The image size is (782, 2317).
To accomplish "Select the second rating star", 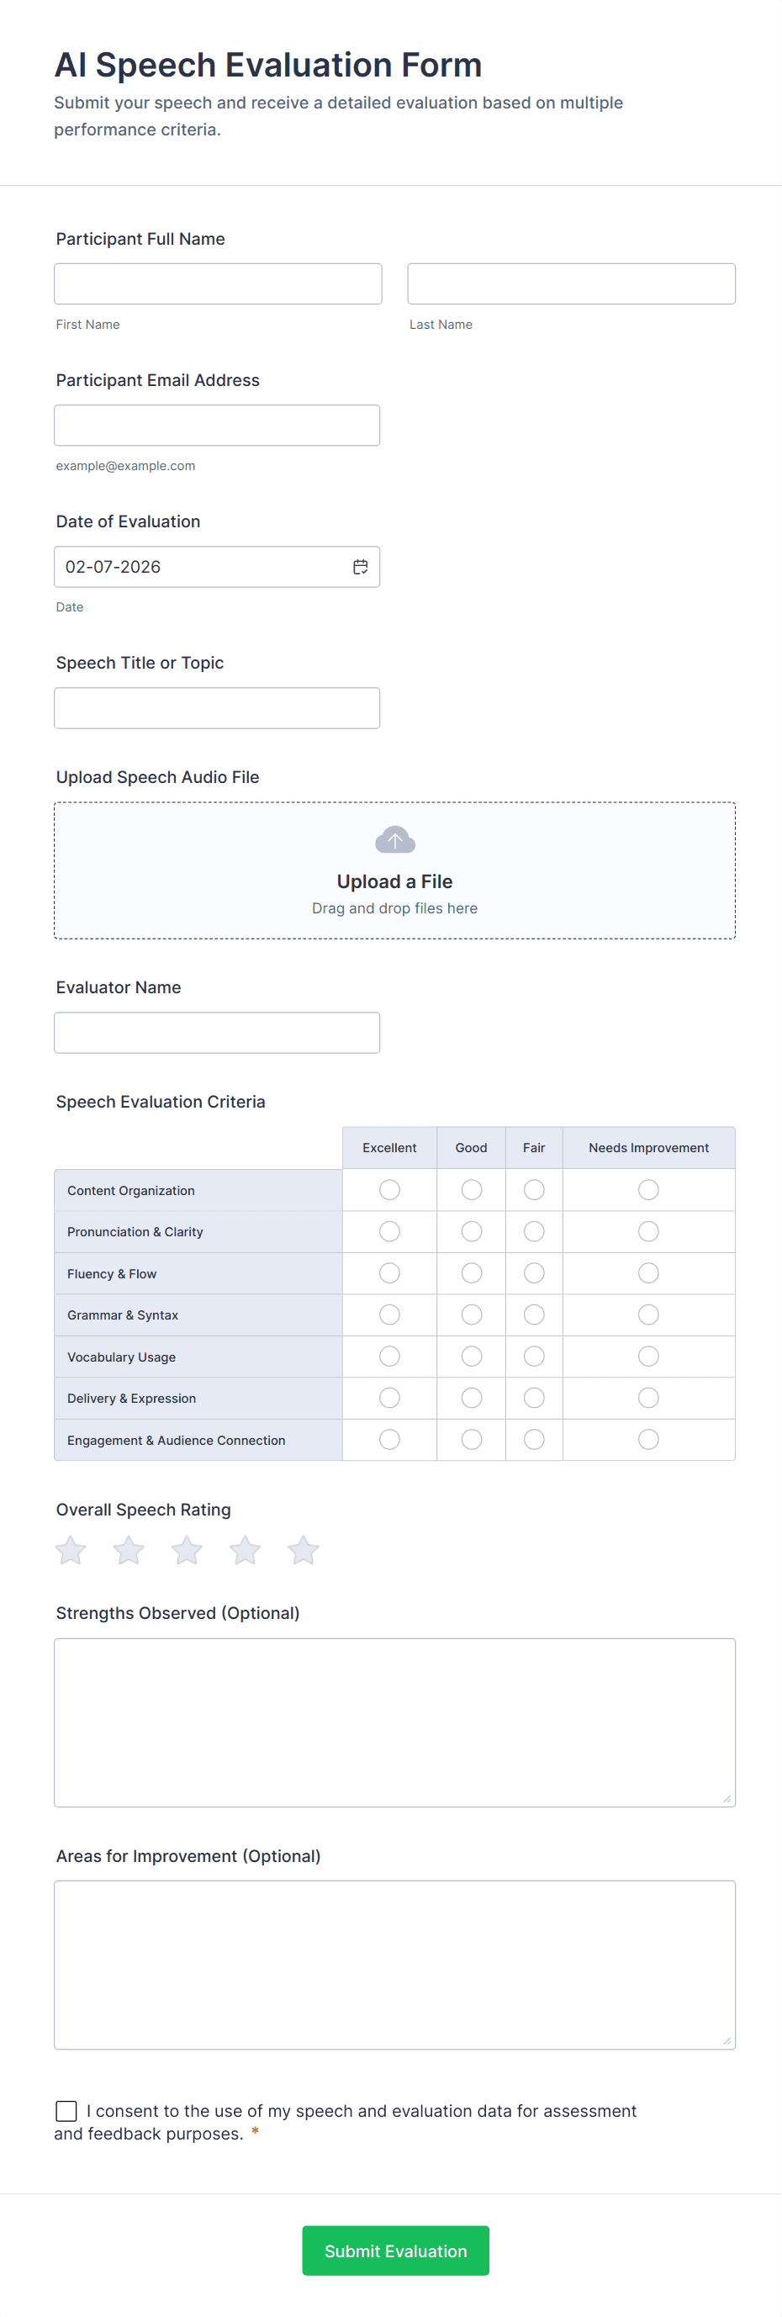I will (x=129, y=1550).
